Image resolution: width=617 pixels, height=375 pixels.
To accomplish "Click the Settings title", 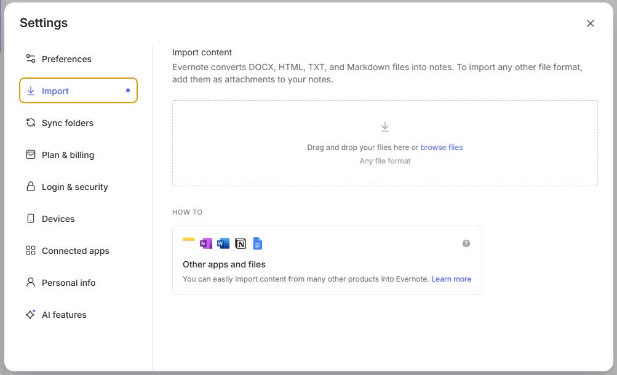I will pyautogui.click(x=44, y=23).
